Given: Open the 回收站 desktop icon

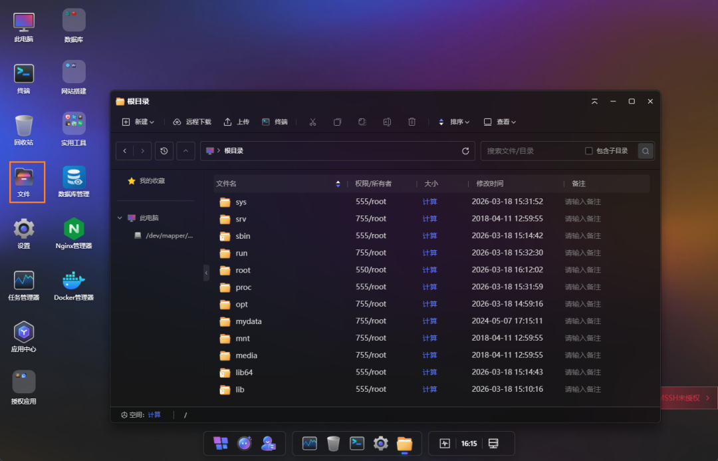Looking at the screenshot, I should pos(24,130).
